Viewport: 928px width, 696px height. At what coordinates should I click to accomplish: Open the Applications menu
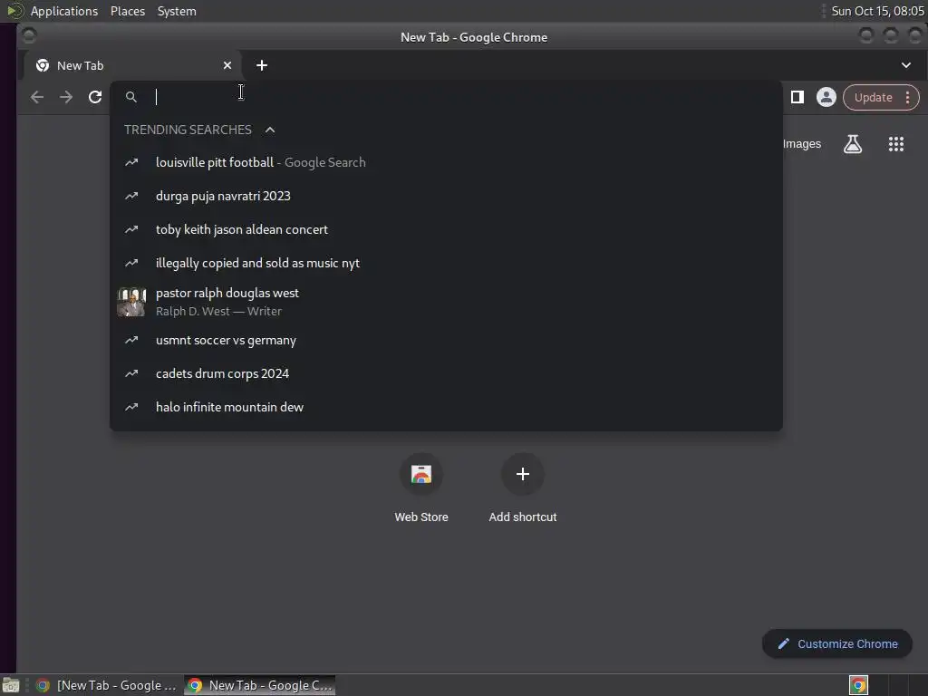point(64,11)
